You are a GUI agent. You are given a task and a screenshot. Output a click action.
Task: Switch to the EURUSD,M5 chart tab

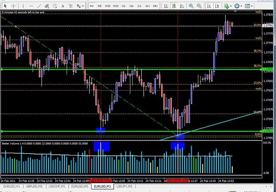79,186
